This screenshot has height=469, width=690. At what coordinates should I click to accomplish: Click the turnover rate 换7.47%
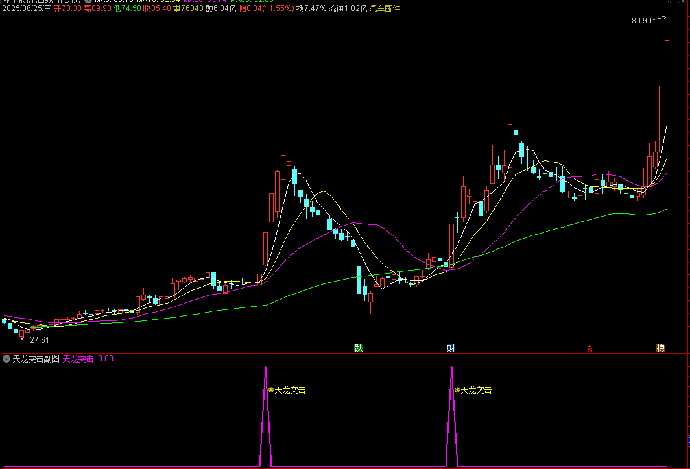pos(311,8)
